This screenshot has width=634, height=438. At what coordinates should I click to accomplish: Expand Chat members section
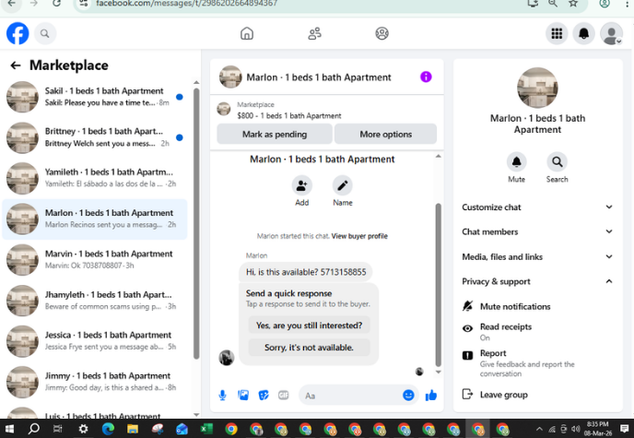point(537,231)
